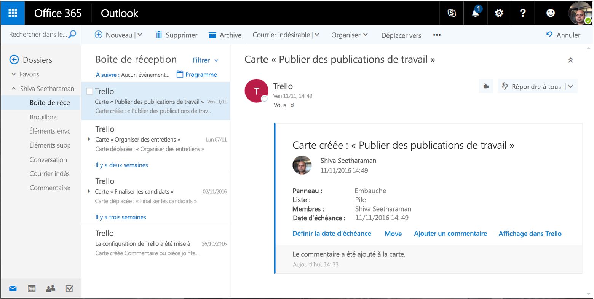The image size is (594, 299).
Task: Open the Brouillons folder
Action: [x=44, y=117]
